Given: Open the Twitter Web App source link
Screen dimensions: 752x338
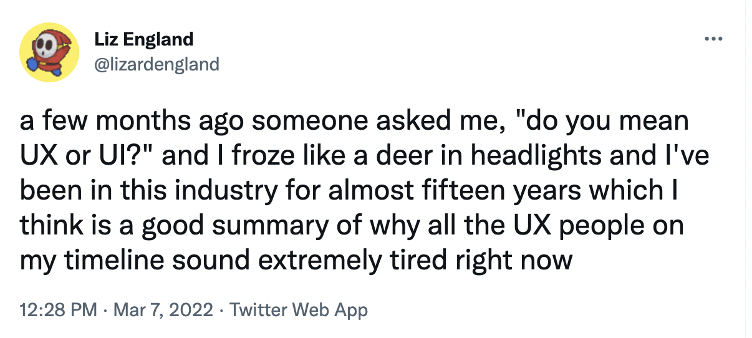Looking at the screenshot, I should pos(299,310).
